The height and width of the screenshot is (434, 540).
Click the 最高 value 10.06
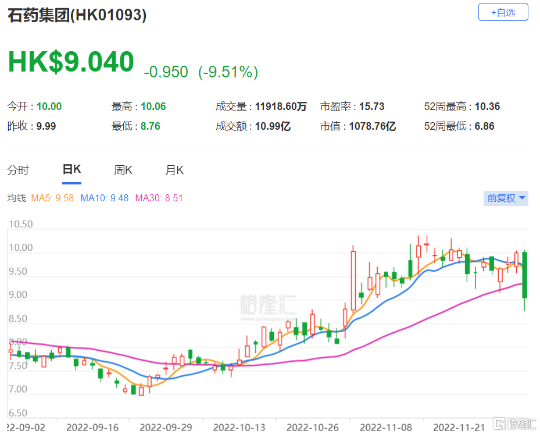pos(153,106)
